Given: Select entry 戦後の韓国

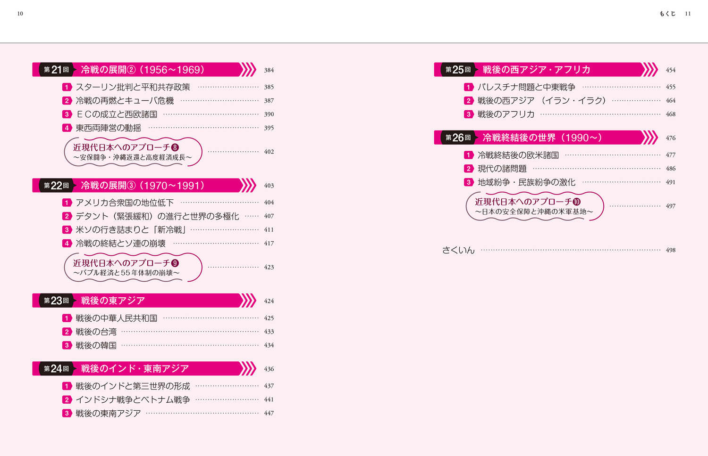Looking at the screenshot, I should (96, 346).
